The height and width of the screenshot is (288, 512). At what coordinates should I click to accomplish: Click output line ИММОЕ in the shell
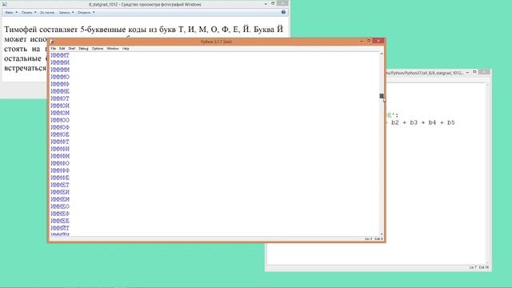coord(60,134)
